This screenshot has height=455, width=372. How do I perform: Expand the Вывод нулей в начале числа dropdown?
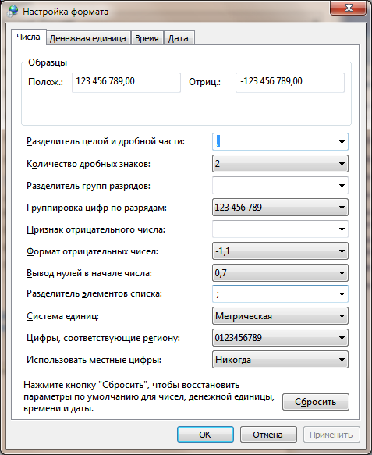click(x=280, y=273)
